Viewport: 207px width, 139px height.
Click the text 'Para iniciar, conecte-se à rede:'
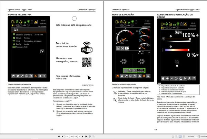click(67, 45)
